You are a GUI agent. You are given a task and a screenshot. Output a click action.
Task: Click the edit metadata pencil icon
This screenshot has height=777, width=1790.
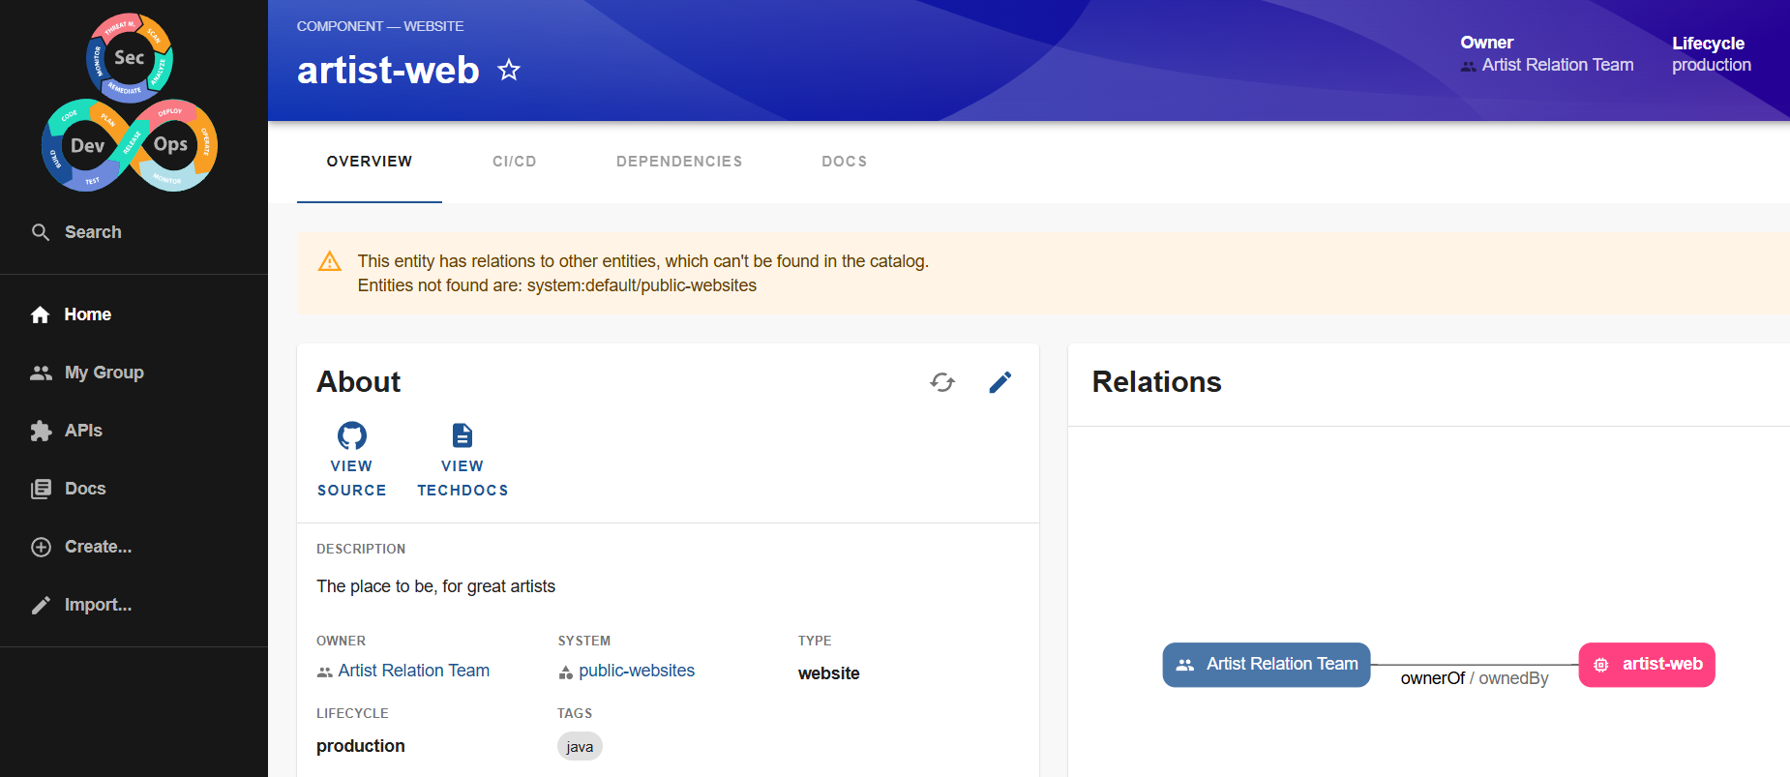(1000, 382)
